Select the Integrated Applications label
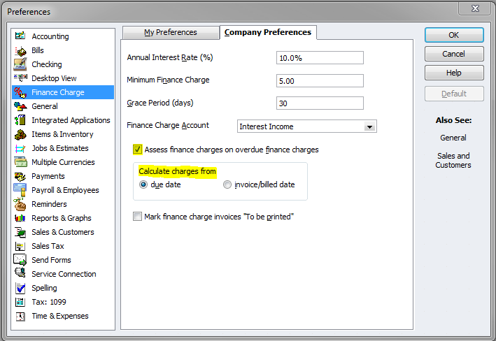496x341 pixels. click(x=71, y=120)
